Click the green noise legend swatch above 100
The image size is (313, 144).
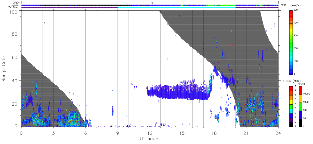click(300, 106)
